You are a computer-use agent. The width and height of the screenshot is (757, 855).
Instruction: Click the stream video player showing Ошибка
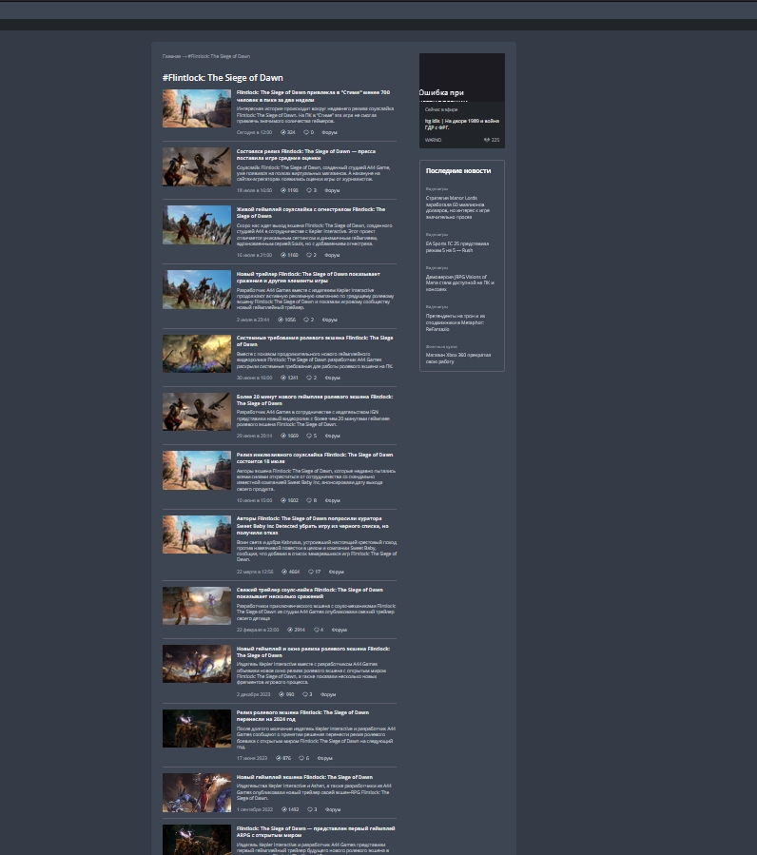462,78
